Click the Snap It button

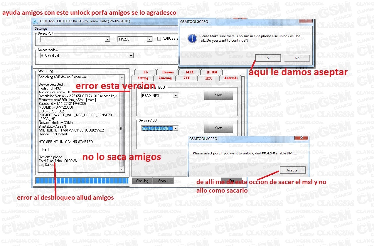tap(163, 181)
